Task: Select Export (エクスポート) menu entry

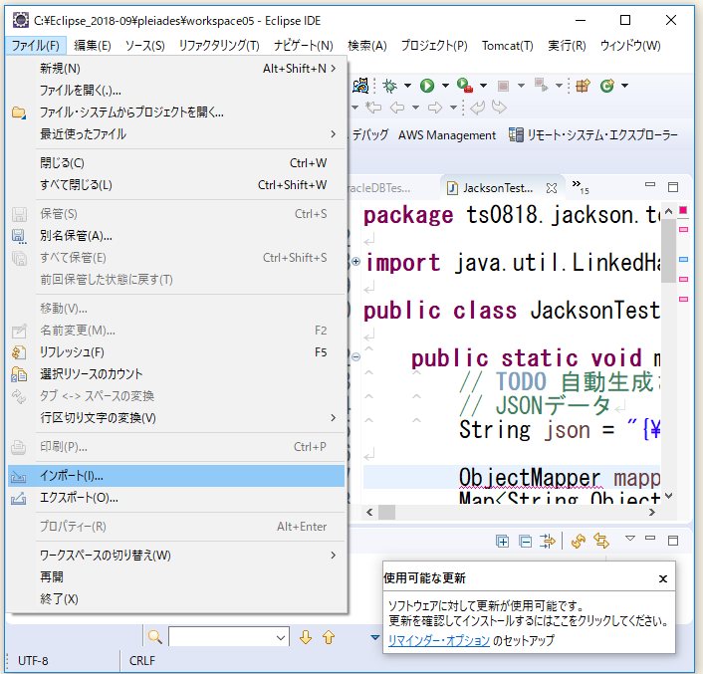Action: pyautogui.click(x=176, y=498)
